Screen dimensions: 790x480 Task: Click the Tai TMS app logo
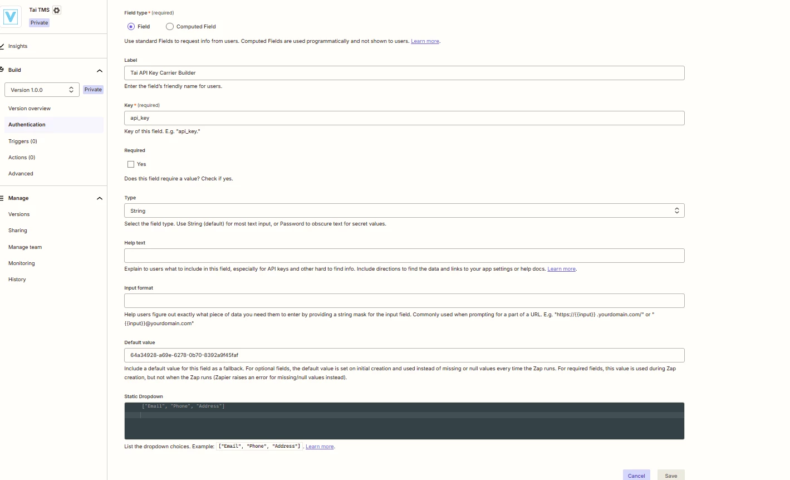[x=11, y=17]
